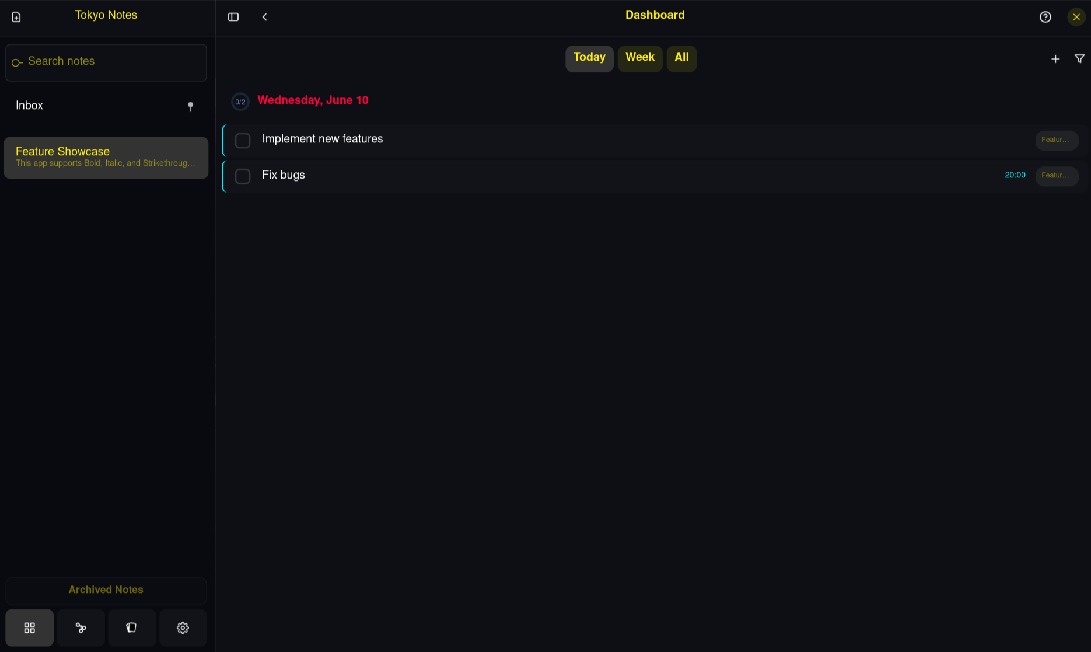Open the task filter funnel icon
Screen dimensions: 1091x652
1080,59
